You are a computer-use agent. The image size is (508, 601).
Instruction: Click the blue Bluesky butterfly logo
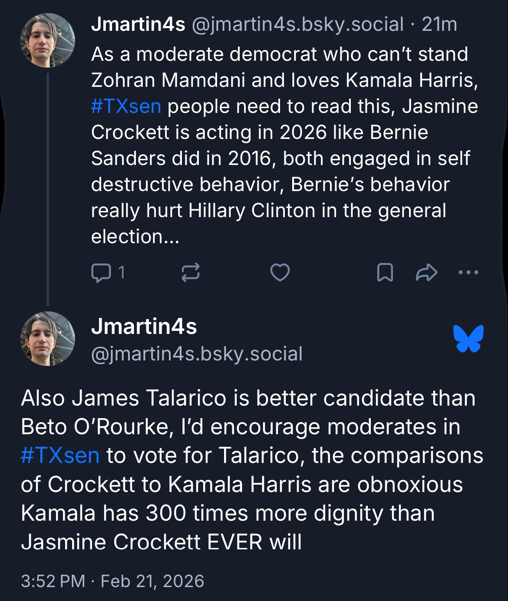point(468,338)
